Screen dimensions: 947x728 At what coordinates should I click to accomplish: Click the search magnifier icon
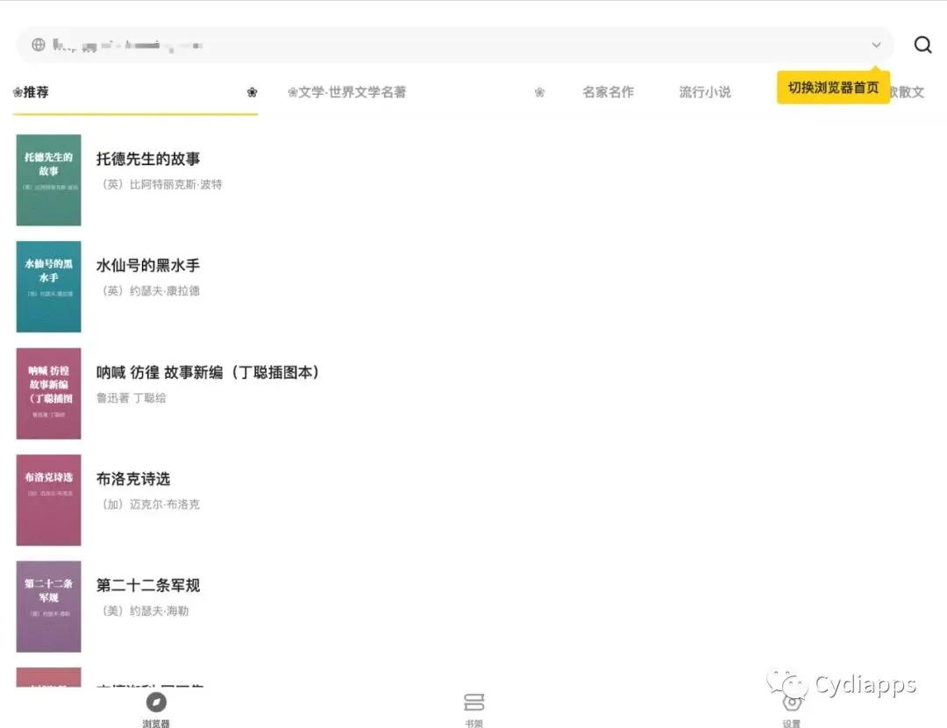tap(922, 45)
